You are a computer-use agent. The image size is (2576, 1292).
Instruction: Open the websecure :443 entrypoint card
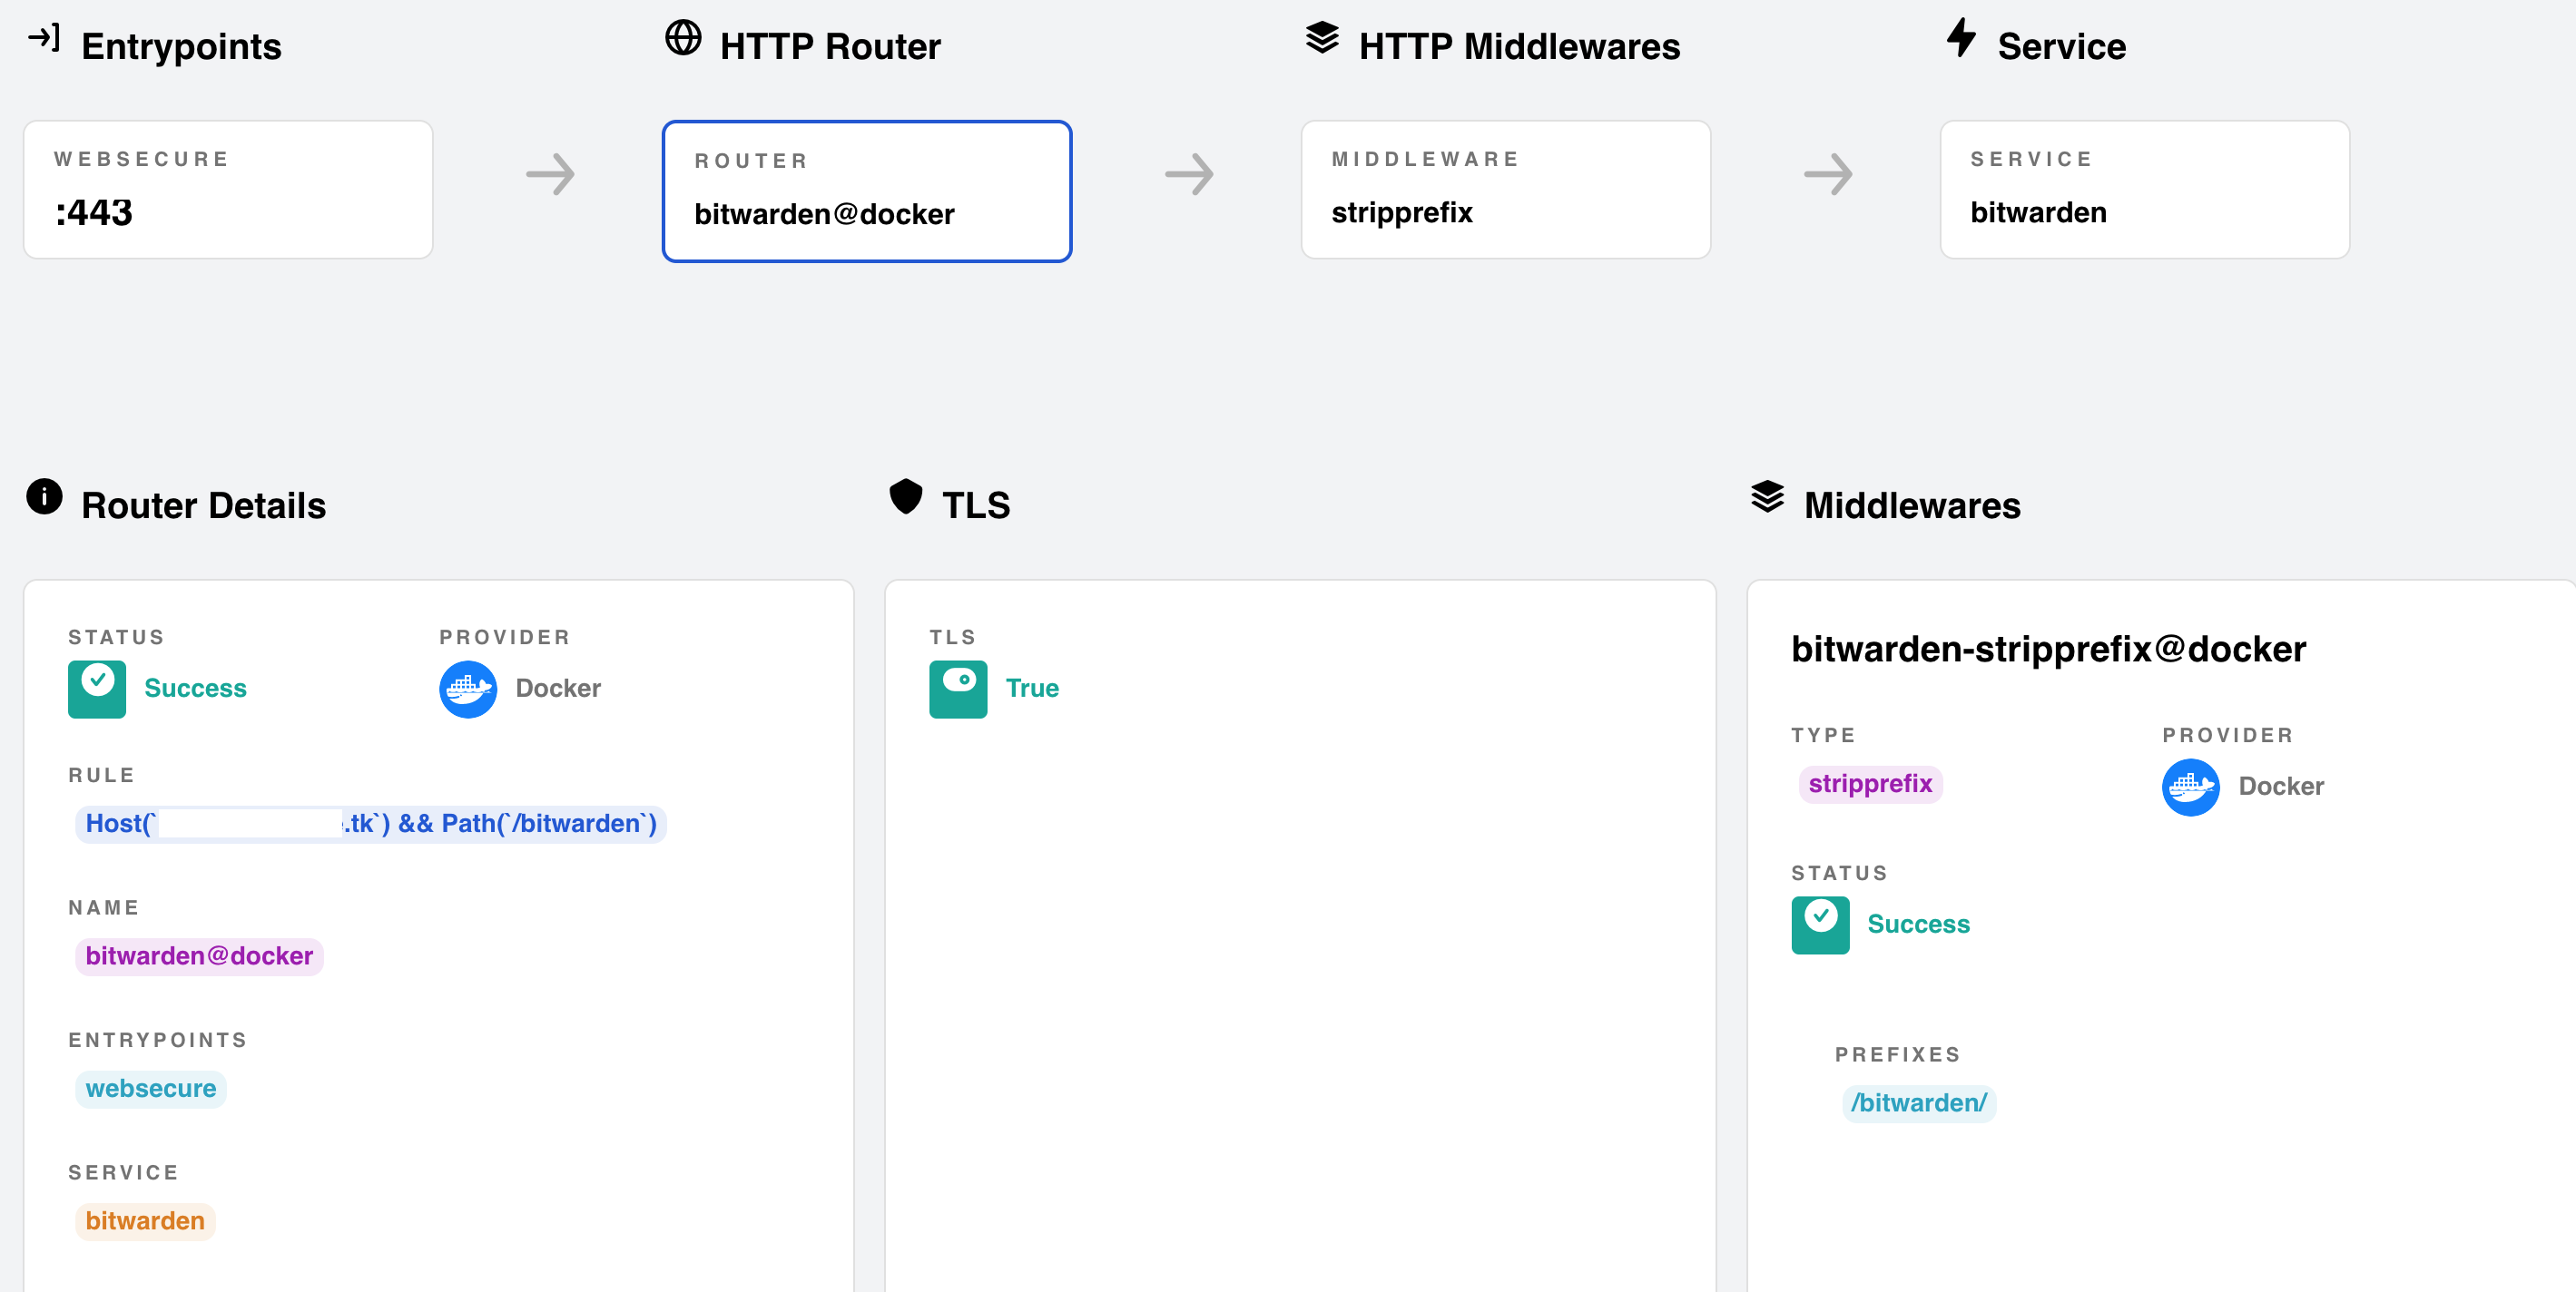pos(228,190)
